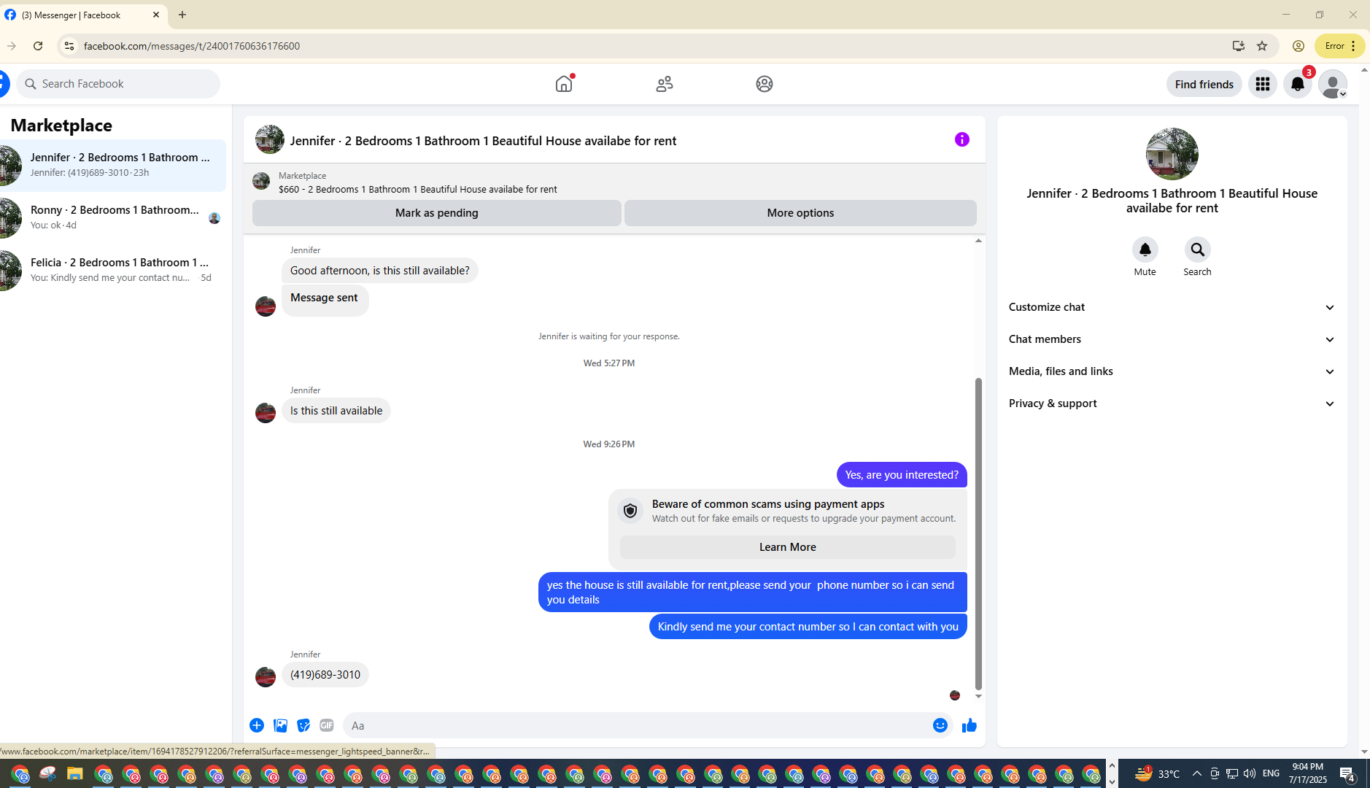Open Jennifer's Marketplace conversation
The image size is (1370, 788).
point(113,166)
